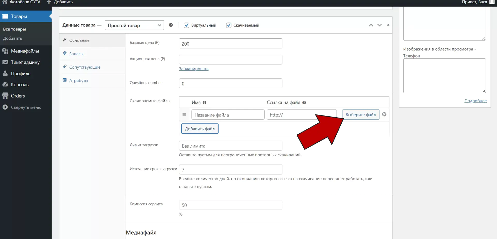Select Добавить submenu item under Товары
This screenshot has height=239, width=497.
tap(12, 38)
